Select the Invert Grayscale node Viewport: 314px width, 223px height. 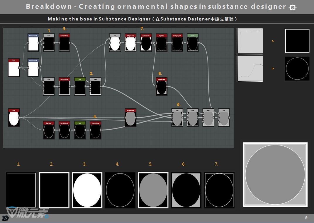click(146, 42)
